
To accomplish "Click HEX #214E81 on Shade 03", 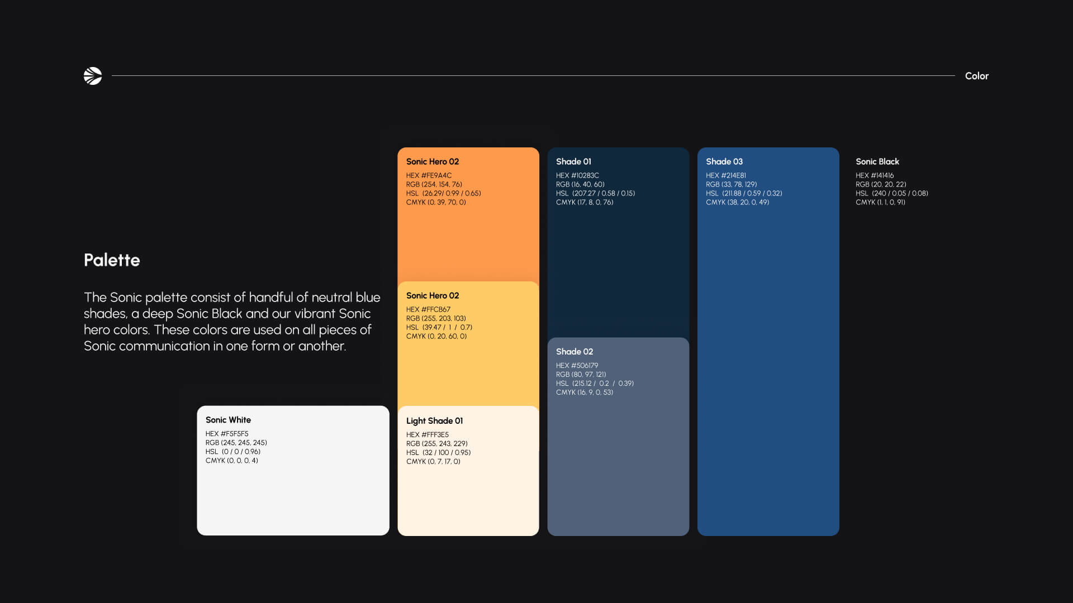I will click(728, 175).
